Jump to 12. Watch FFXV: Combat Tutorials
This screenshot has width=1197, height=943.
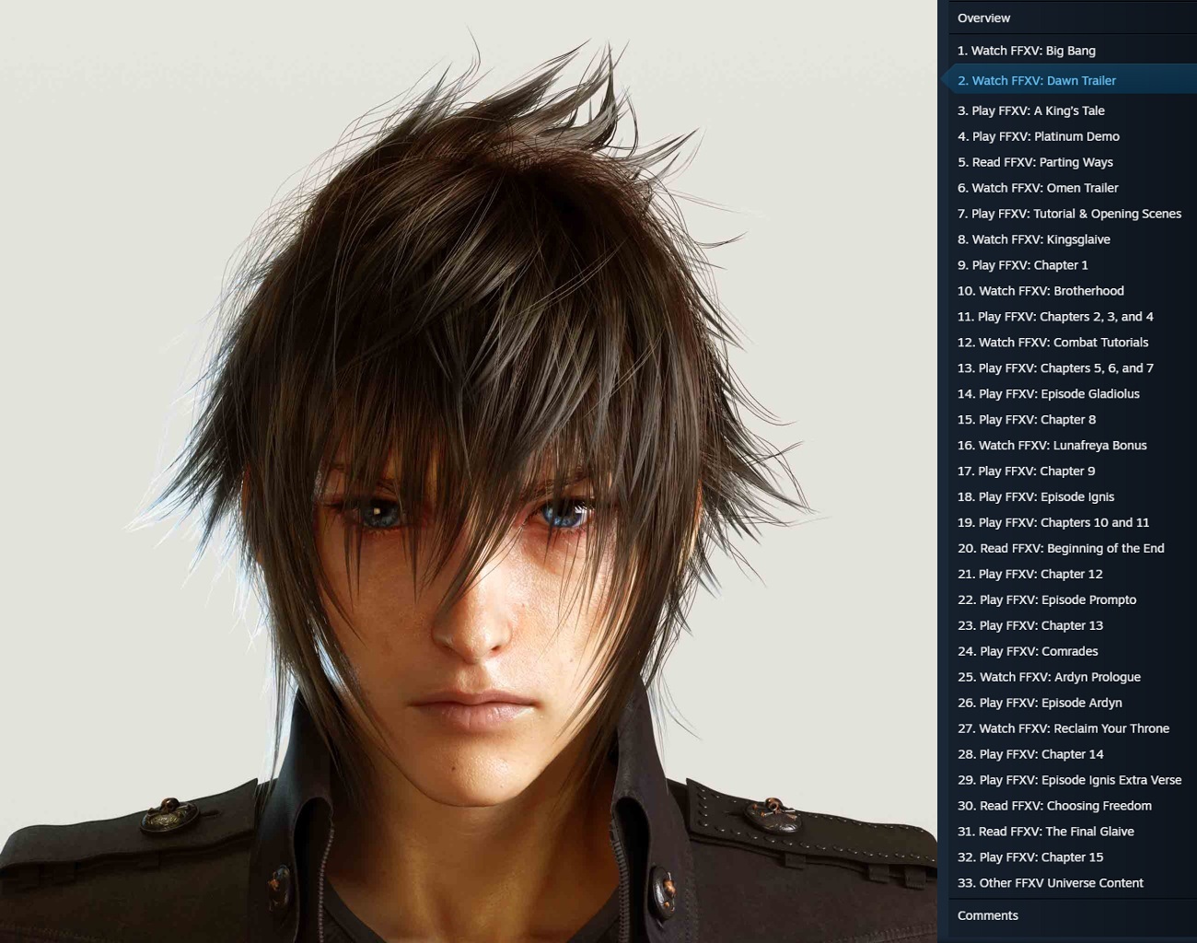pos(1052,343)
